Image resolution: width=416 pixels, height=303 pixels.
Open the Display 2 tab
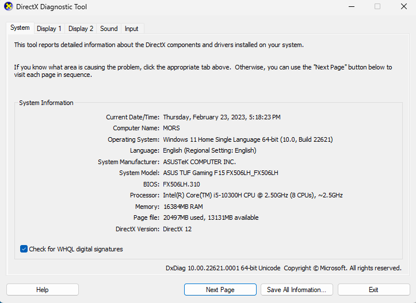81,29
